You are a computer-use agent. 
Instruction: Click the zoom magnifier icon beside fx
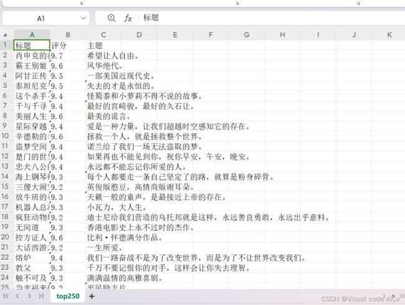tap(112, 18)
